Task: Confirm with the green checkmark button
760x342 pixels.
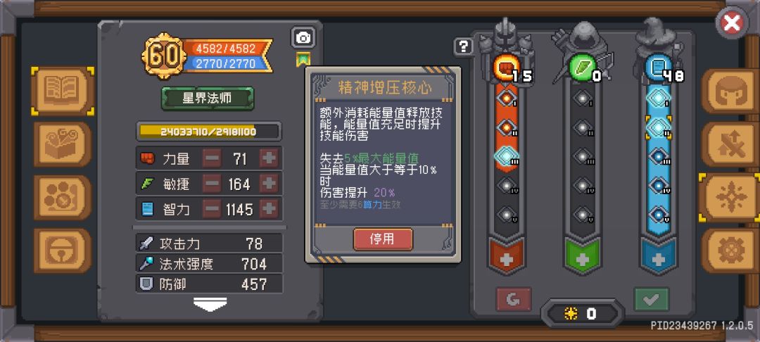Action: pyautogui.click(x=652, y=300)
